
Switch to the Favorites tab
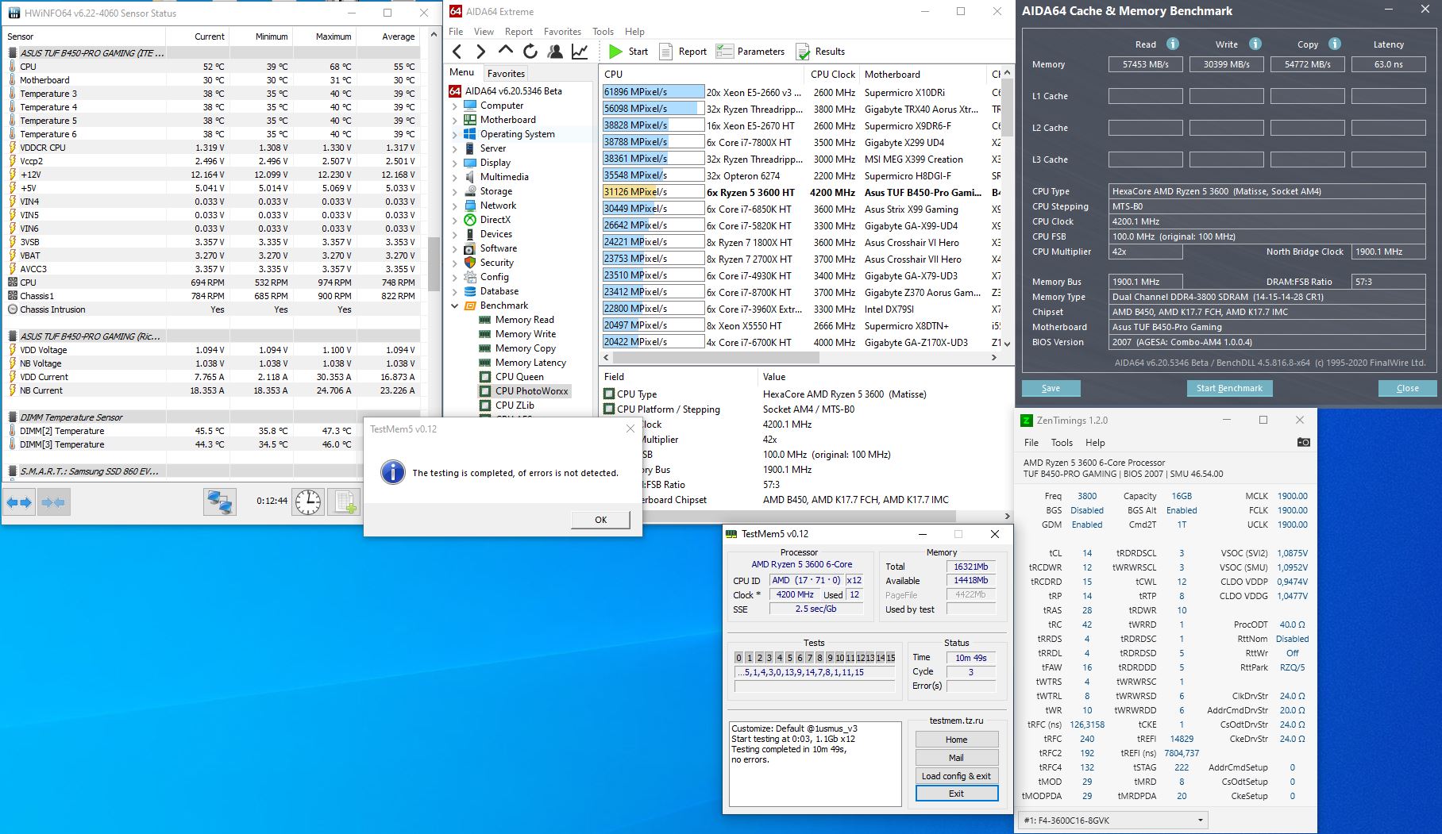tap(506, 73)
